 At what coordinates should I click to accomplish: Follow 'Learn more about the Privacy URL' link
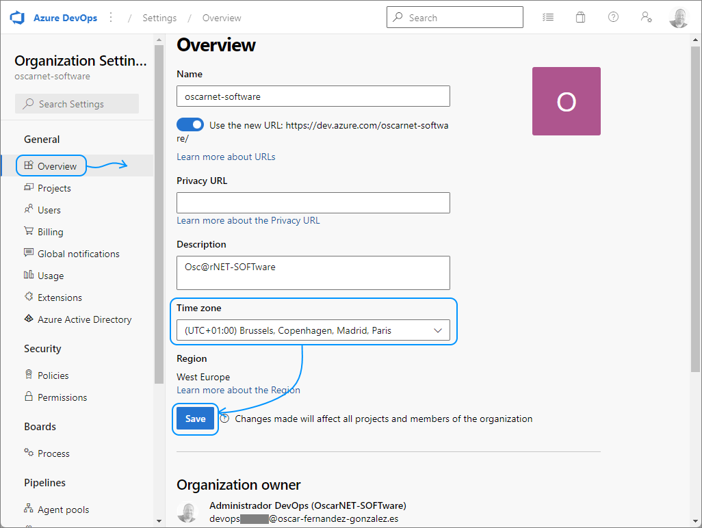(248, 220)
